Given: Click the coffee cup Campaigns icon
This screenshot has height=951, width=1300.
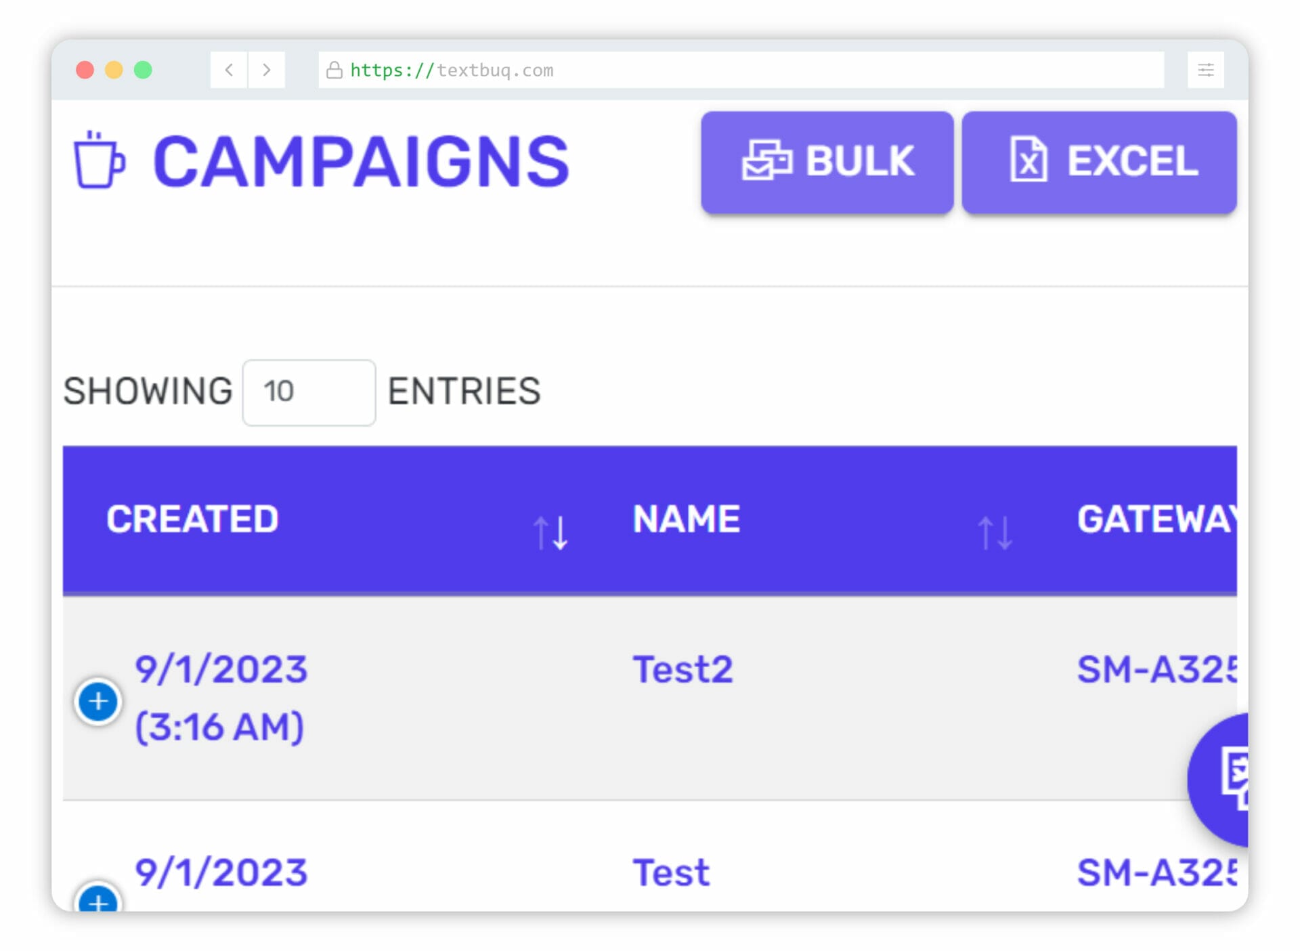Looking at the screenshot, I should tap(99, 161).
